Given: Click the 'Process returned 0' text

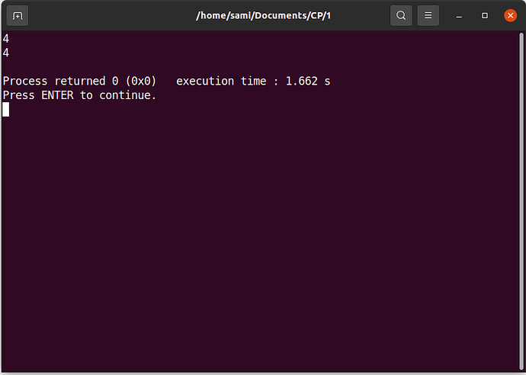Looking at the screenshot, I should 60,81.
